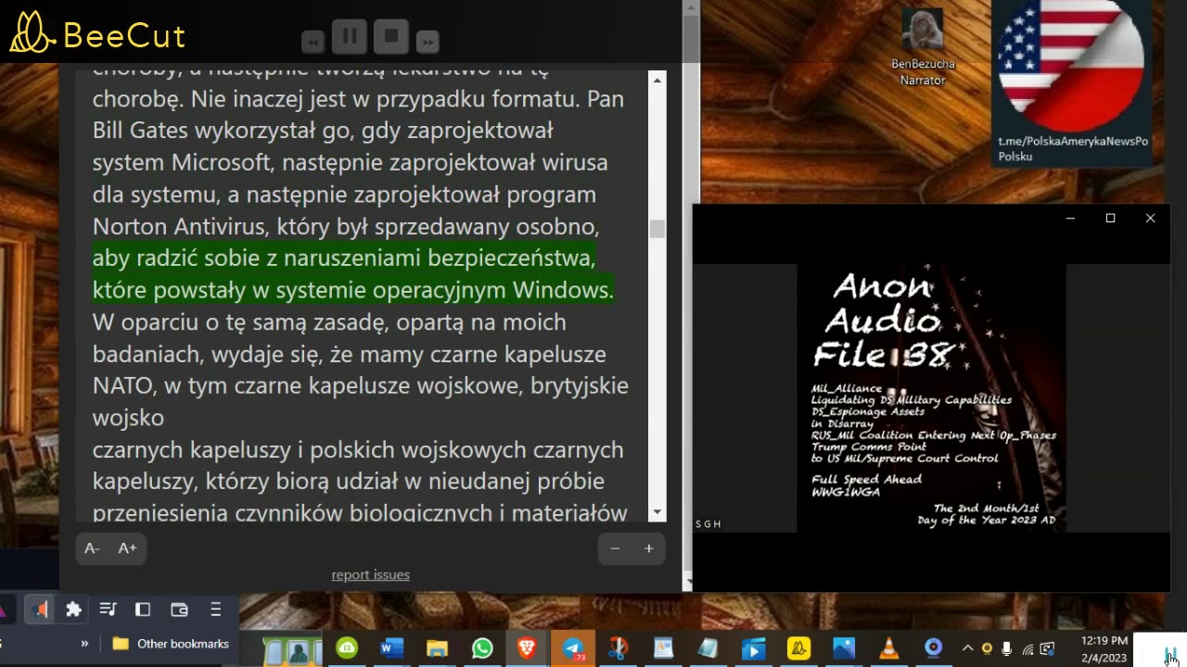1187x667 pixels.
Task: Open the Other bookmarks folder
Action: 171,644
